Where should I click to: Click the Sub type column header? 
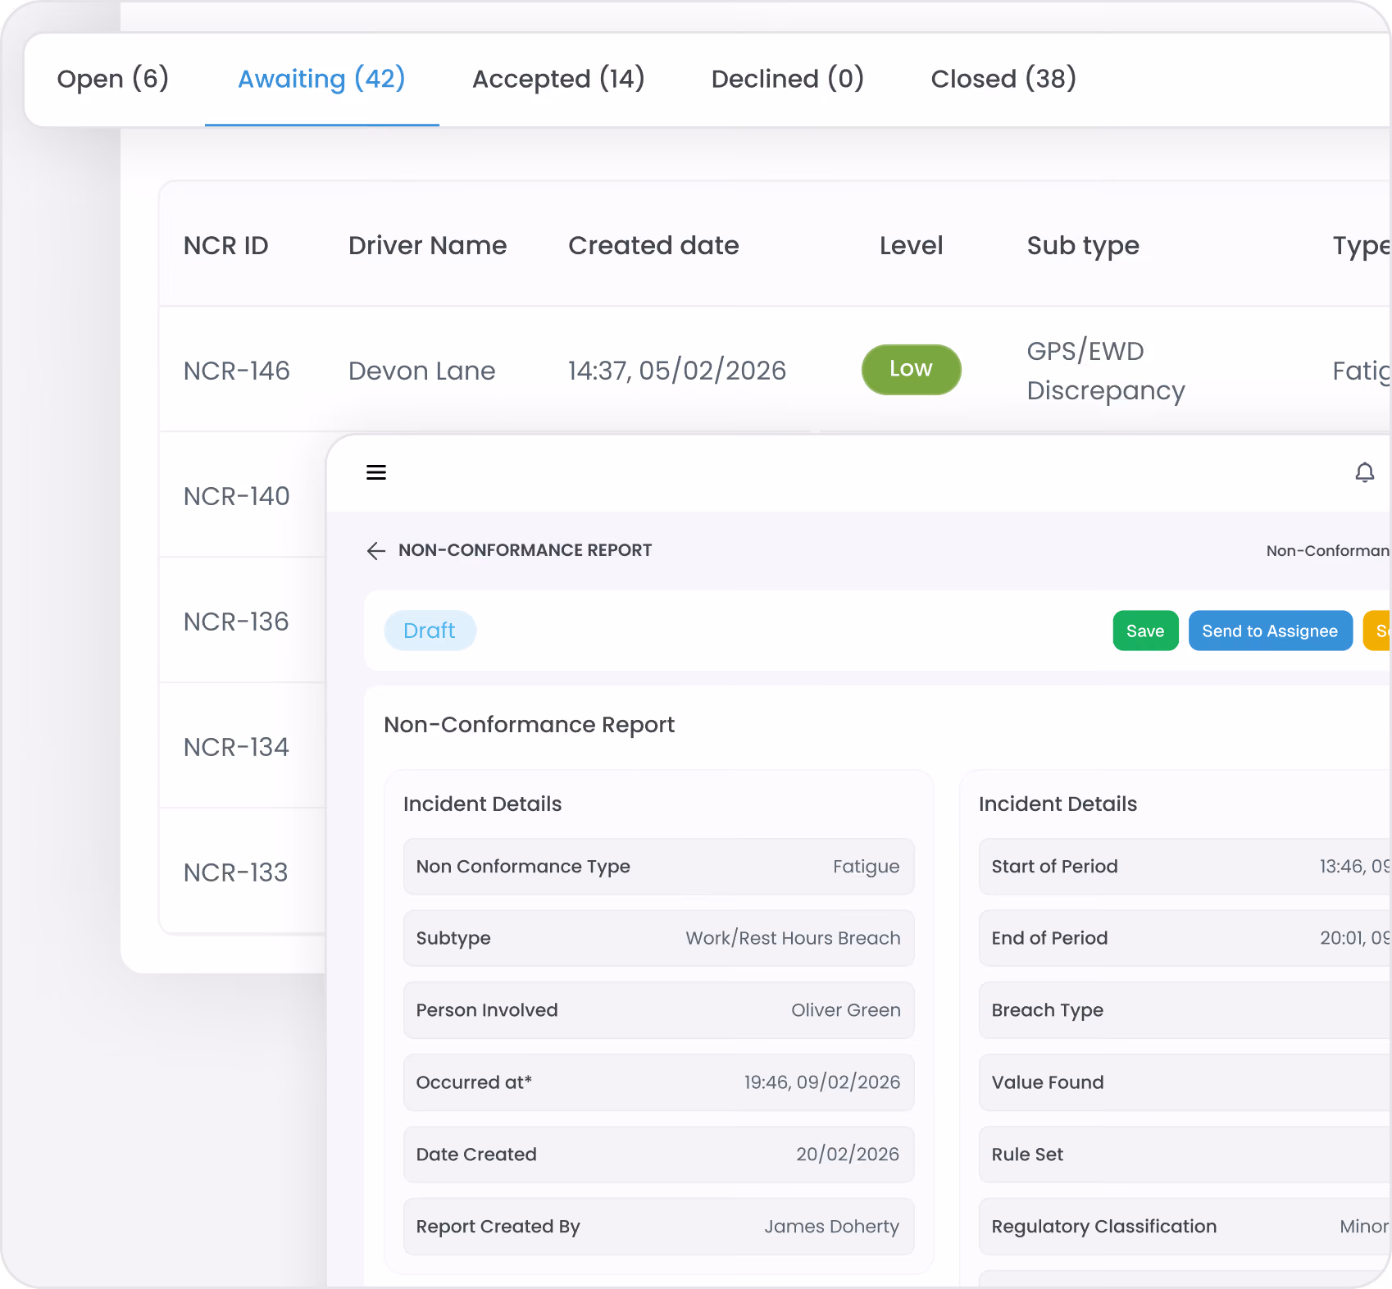coord(1083,245)
